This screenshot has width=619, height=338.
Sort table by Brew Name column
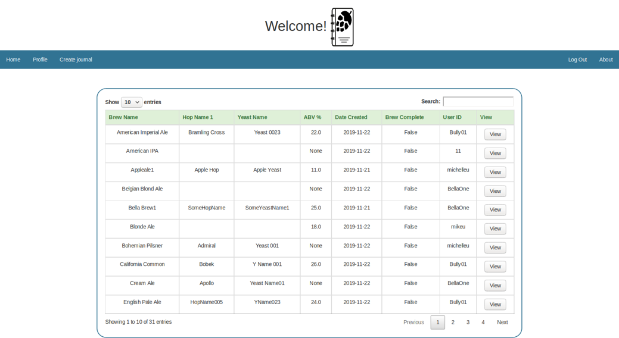123,117
